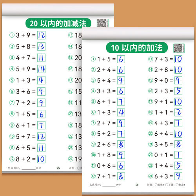Click the answer box for 5 + 2
Screen dimensions: 196x196
click(121, 134)
